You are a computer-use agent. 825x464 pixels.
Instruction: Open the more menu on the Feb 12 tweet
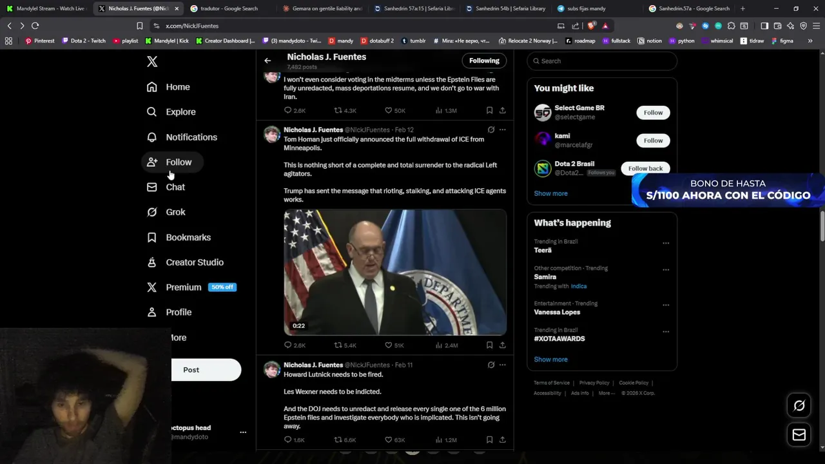coord(503,130)
